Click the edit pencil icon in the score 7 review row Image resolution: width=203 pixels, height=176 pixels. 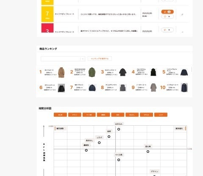pyautogui.click(x=182, y=14)
